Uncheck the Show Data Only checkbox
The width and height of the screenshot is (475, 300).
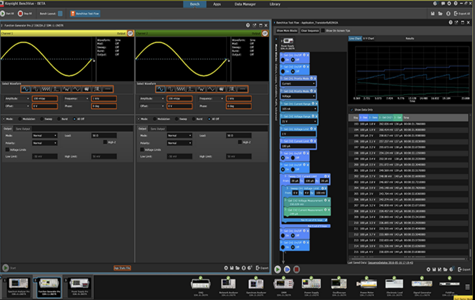pyautogui.click(x=352, y=110)
